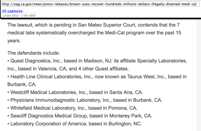The image size is (201, 131).
Task: Click the "The defendants include:" line
Action: (x=33, y=53)
